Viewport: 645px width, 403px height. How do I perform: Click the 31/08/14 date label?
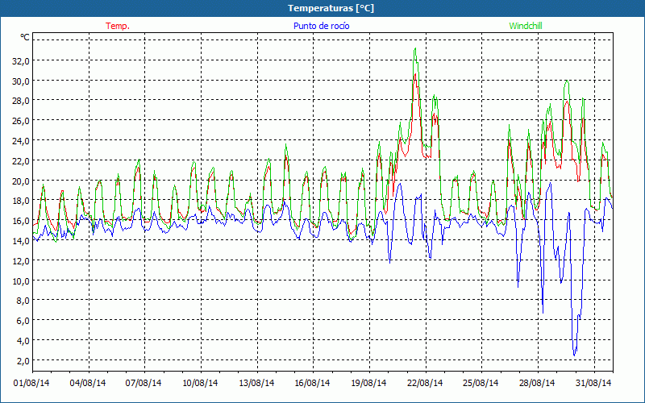[593, 383]
